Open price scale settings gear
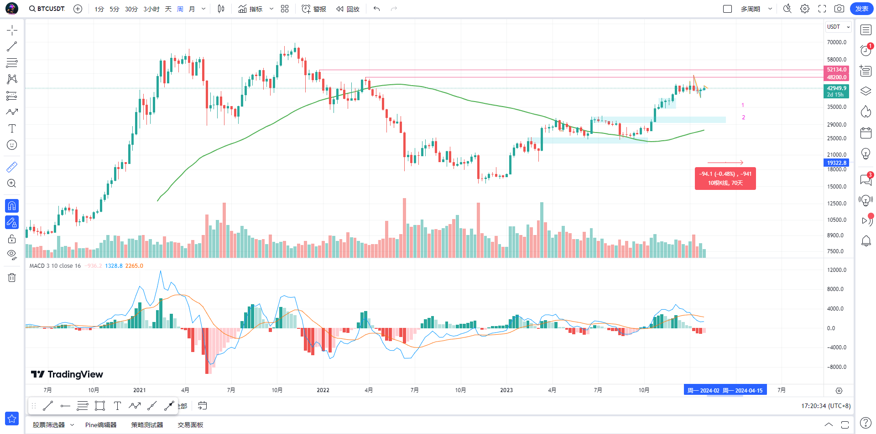This screenshot has width=876, height=434. pyautogui.click(x=839, y=391)
